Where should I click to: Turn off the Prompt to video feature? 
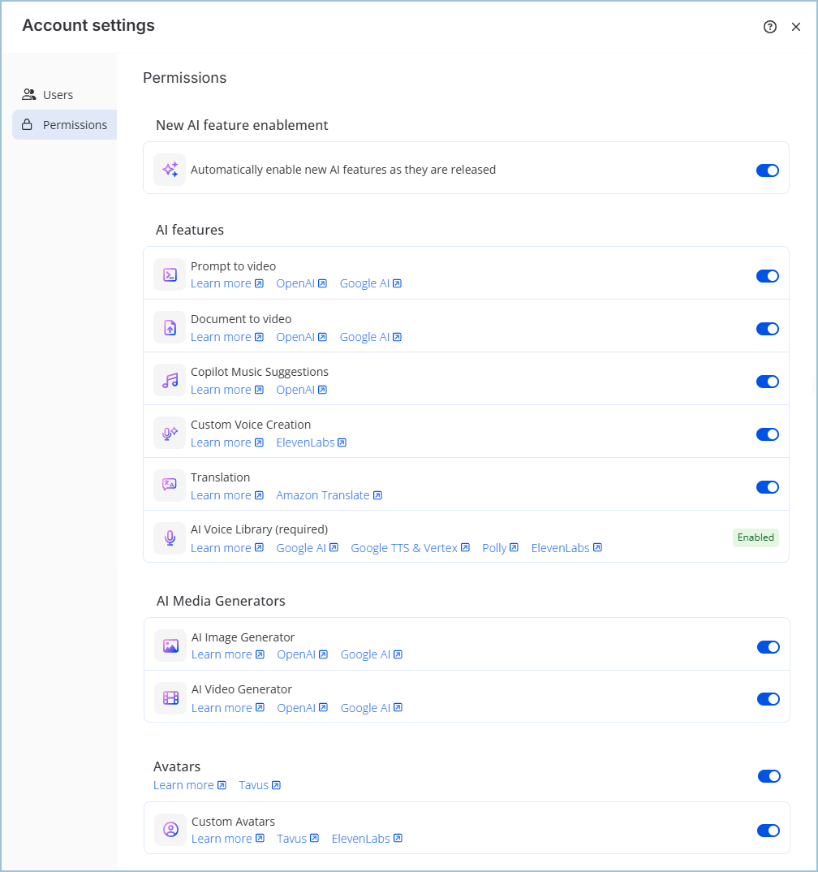[767, 276]
